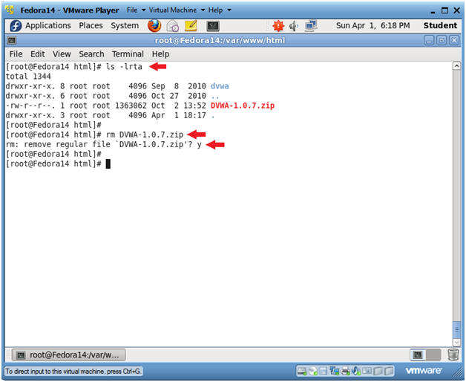Click the 'rm DVWA-1.0.7.zip' command text
Image resolution: width=466 pixels, height=382 pixels.
[145, 135]
